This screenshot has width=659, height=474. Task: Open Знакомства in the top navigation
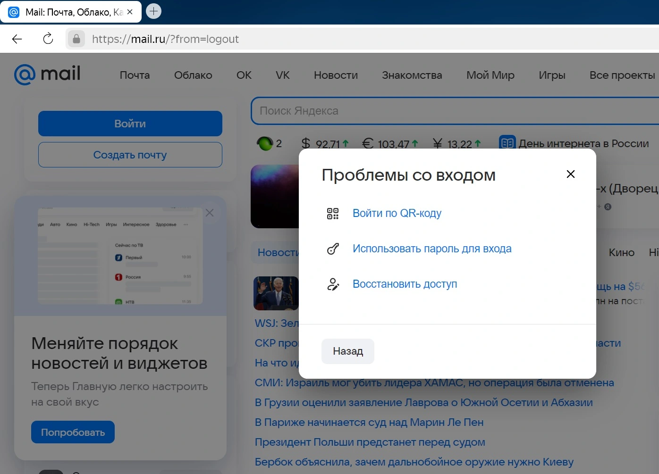tap(412, 75)
